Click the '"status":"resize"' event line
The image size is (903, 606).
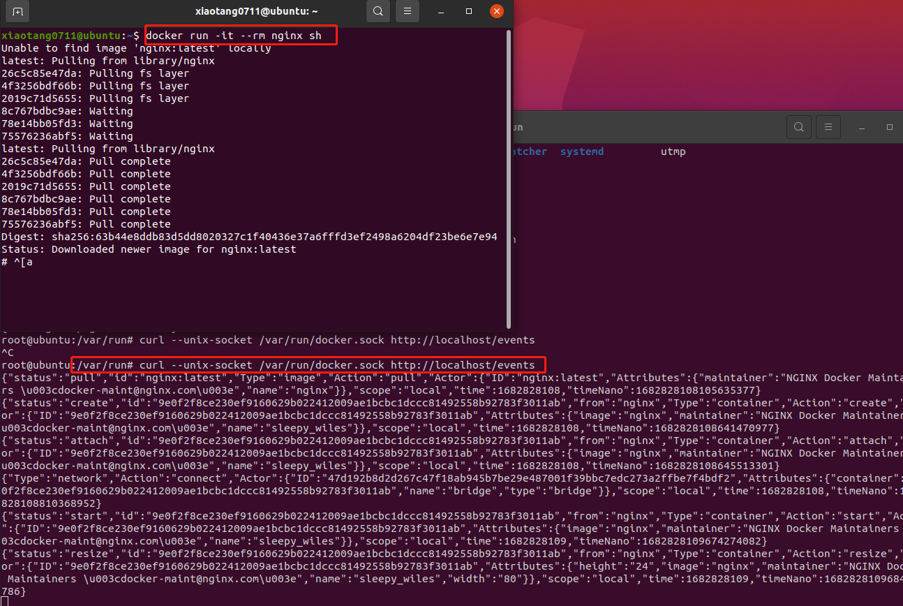pos(451,572)
